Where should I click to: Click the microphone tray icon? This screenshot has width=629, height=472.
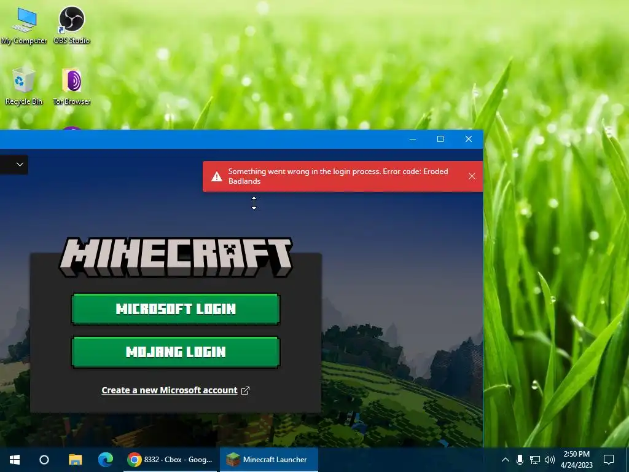(520, 460)
